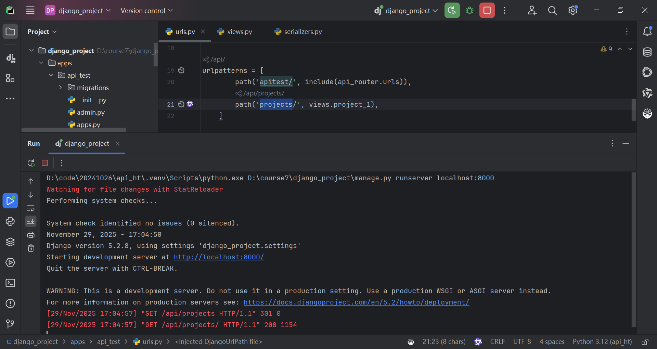Viewport: 657px width, 349px height.
Task: Switch to the views.py tab
Action: tap(235, 32)
